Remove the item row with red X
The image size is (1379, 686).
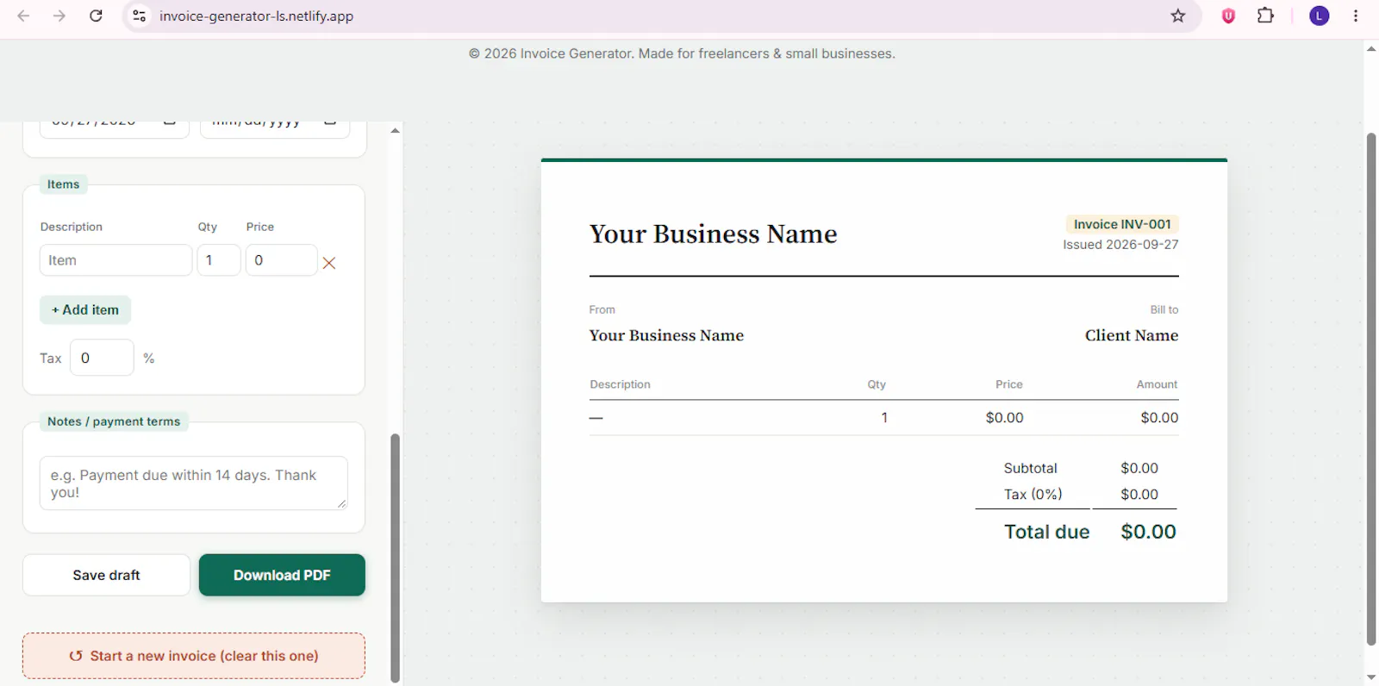329,263
